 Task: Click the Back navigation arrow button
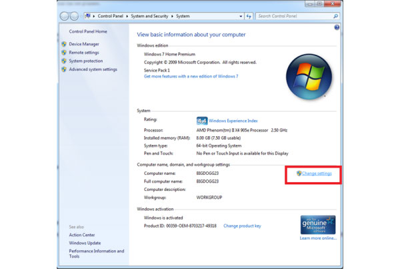[x=64, y=16]
